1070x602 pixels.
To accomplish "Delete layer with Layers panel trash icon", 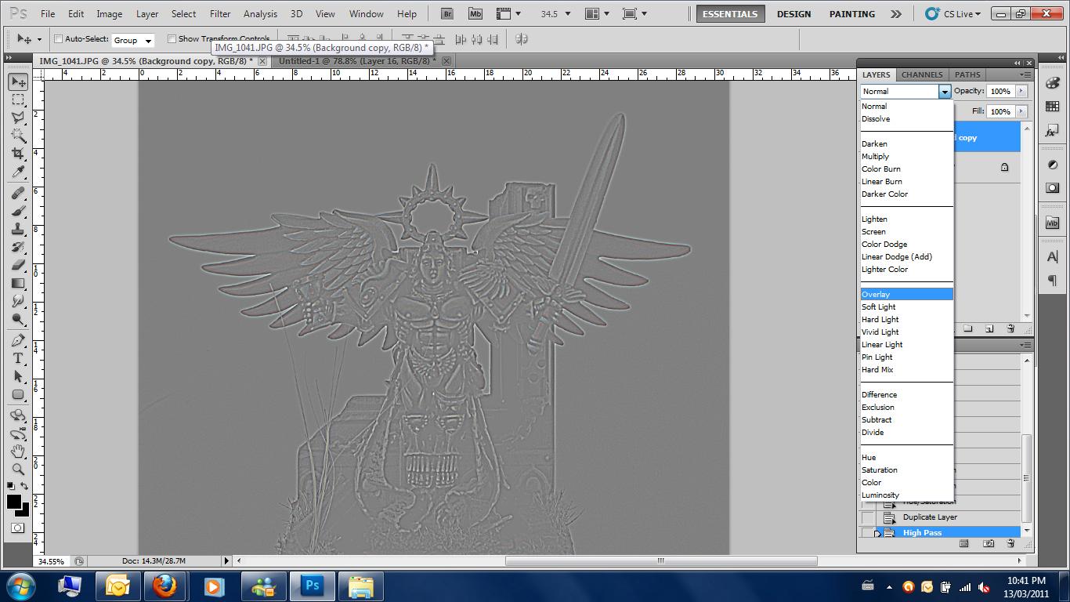I will point(1010,328).
